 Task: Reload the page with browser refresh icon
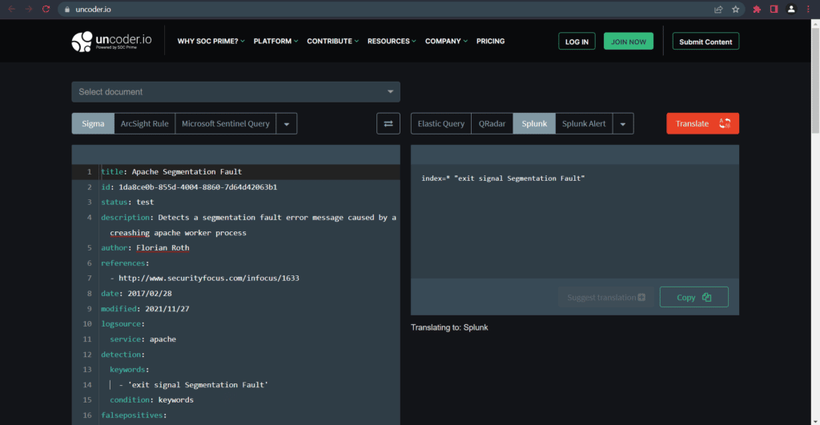point(46,9)
